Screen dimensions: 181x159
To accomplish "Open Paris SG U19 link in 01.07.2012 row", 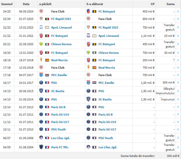I will pos(60,114).
